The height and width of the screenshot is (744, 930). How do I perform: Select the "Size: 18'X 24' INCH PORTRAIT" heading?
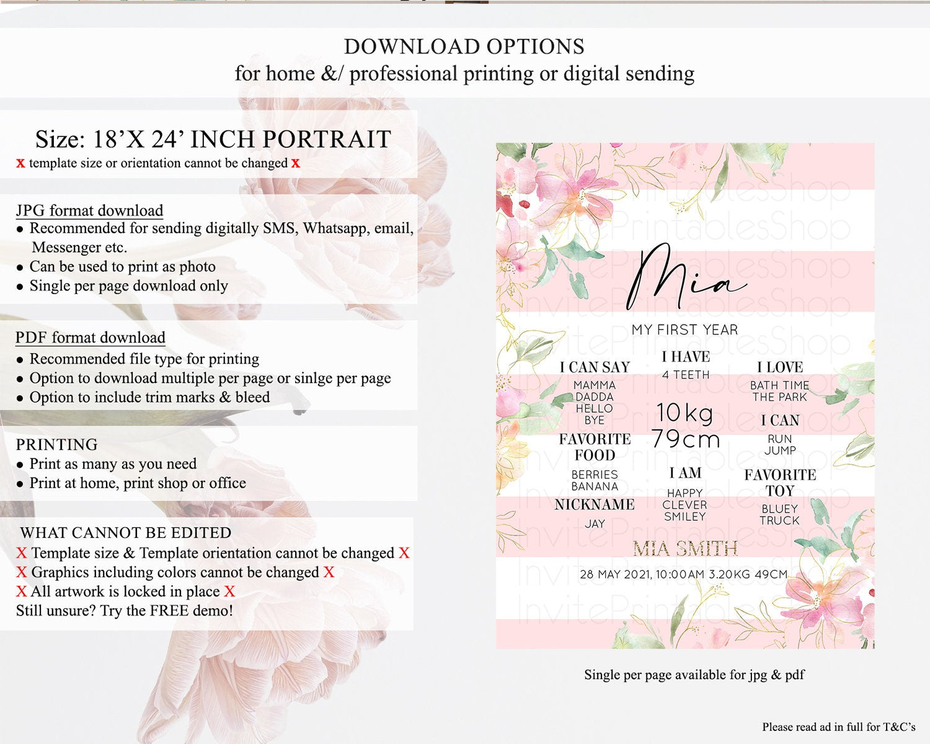[213, 139]
